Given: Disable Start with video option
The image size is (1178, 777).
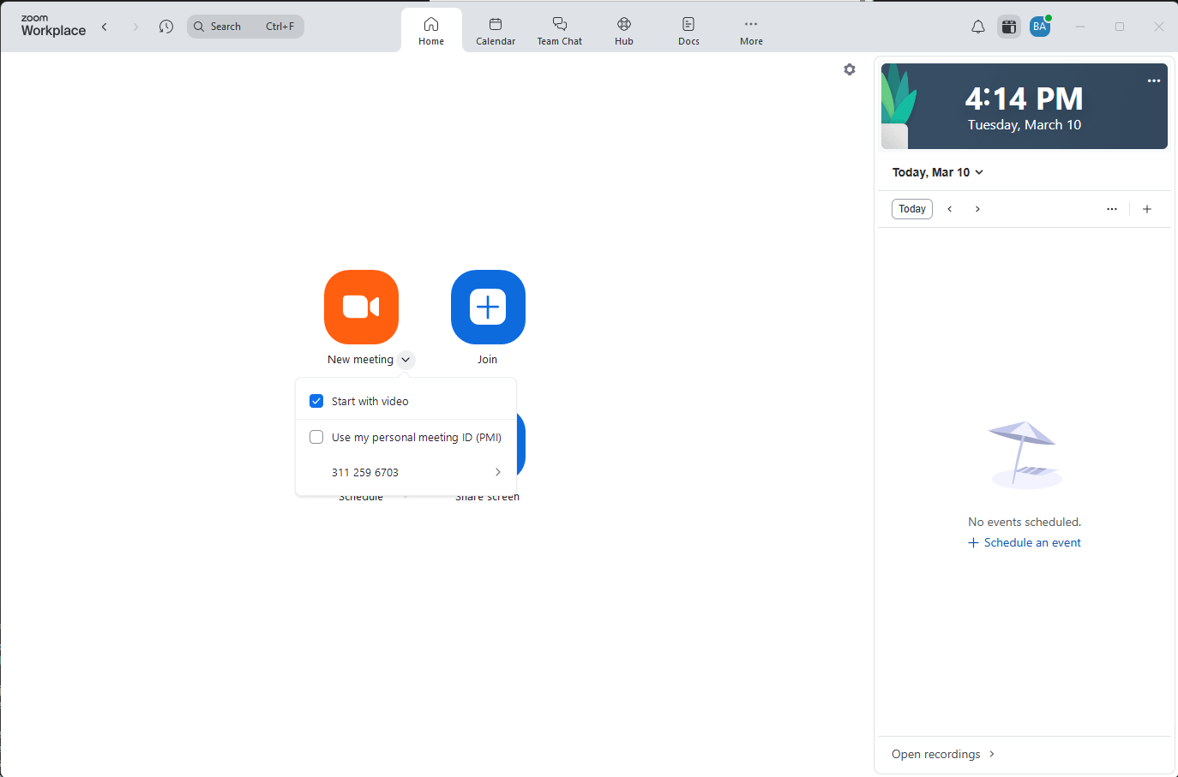Looking at the screenshot, I should (316, 400).
